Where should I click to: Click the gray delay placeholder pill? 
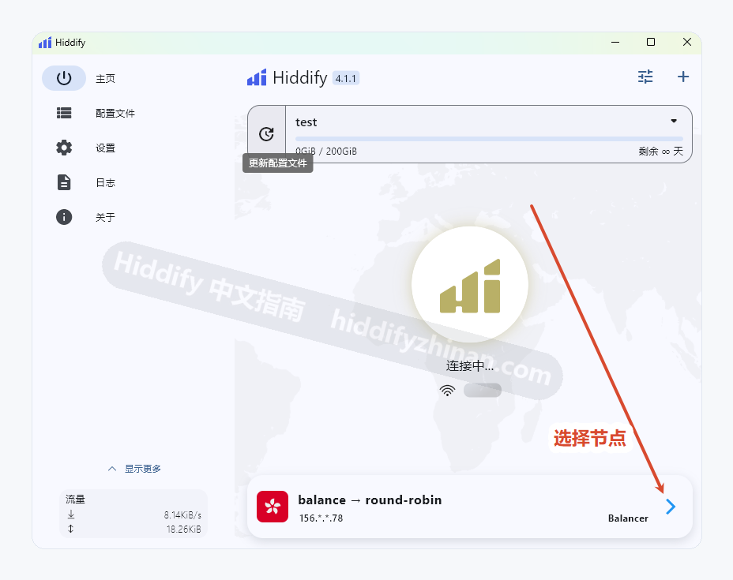point(483,391)
